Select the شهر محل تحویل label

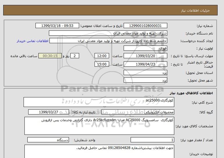tap(200, 80)
